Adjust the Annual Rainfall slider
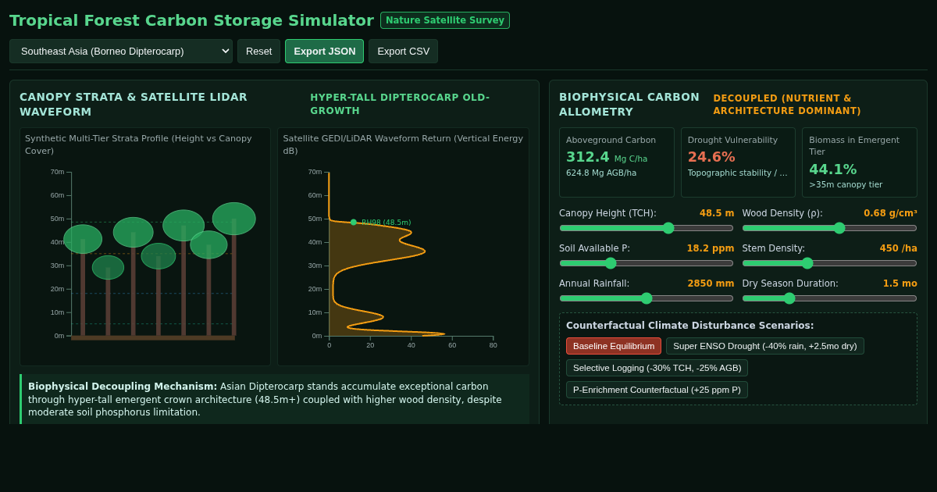 pyautogui.click(x=647, y=298)
